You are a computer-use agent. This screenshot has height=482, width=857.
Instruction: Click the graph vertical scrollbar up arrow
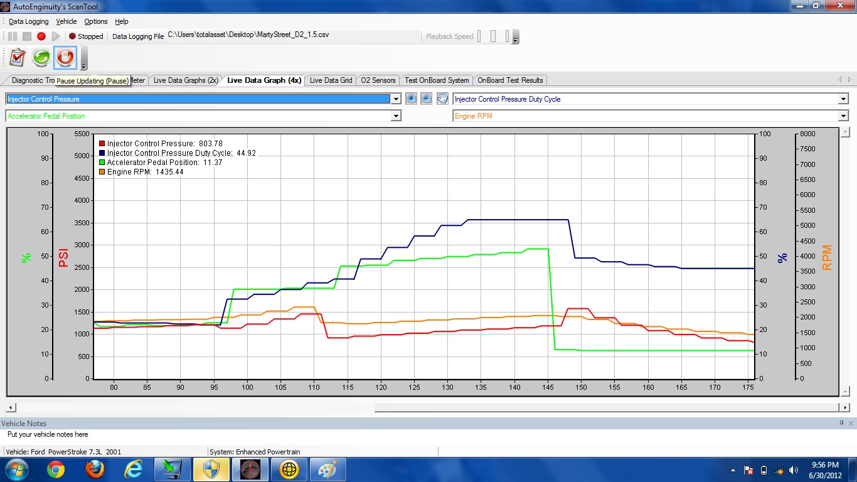845,132
